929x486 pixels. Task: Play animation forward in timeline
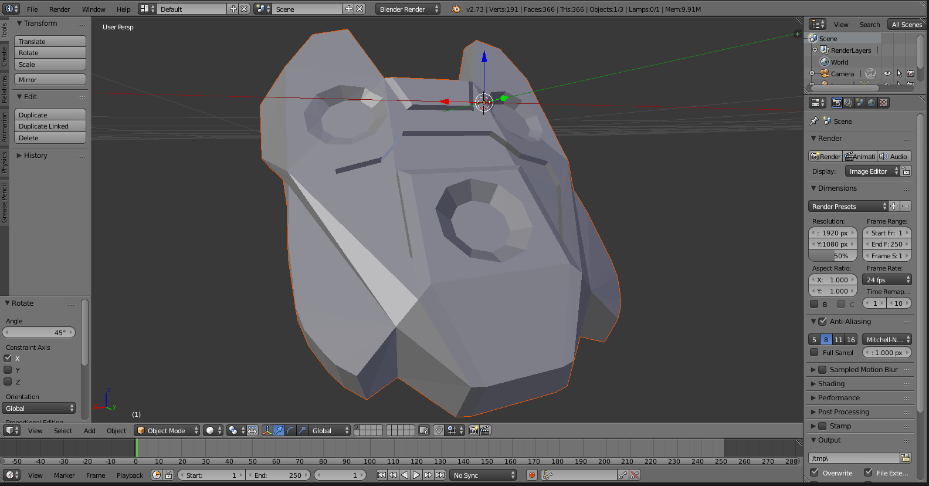tap(416, 475)
